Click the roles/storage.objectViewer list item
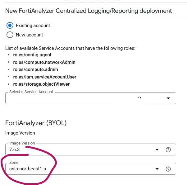Screen dimensions: 187x185 coord(41,84)
